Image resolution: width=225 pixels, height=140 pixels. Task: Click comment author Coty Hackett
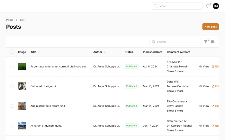(175, 106)
